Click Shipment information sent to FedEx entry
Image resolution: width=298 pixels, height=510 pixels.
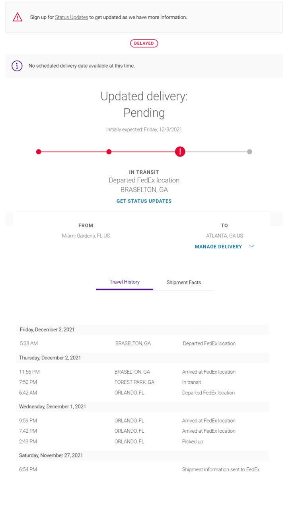point(220,470)
